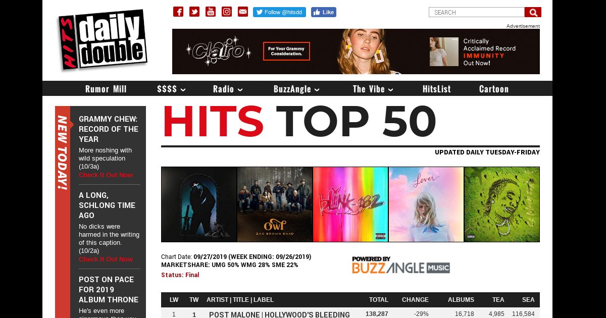Click Post Malone | Hollywood's Bleeding row title
Viewport: 606px width, 318px height.
pyautogui.click(x=279, y=314)
